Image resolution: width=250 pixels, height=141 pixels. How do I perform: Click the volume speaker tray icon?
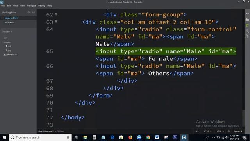click(x=227, y=137)
